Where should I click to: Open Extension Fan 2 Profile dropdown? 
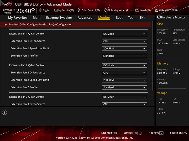(x=124, y=87)
